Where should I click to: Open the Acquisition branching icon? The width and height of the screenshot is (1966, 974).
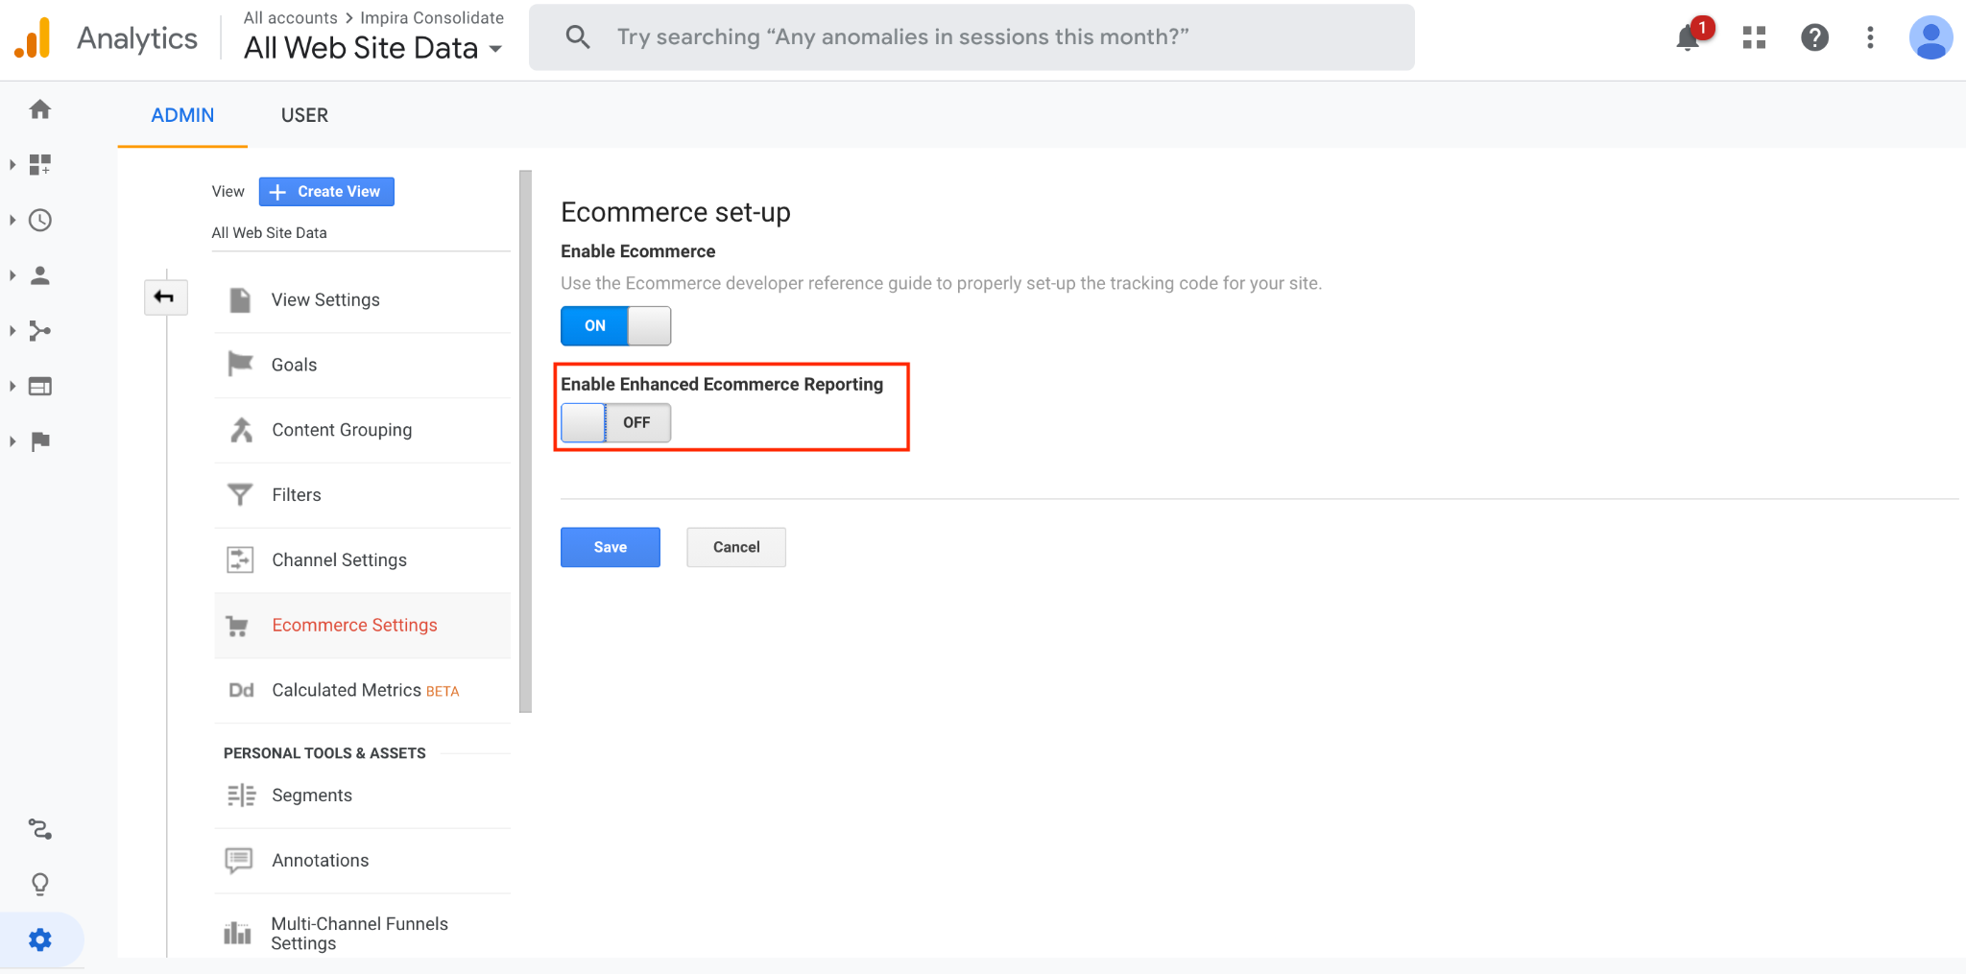point(40,331)
